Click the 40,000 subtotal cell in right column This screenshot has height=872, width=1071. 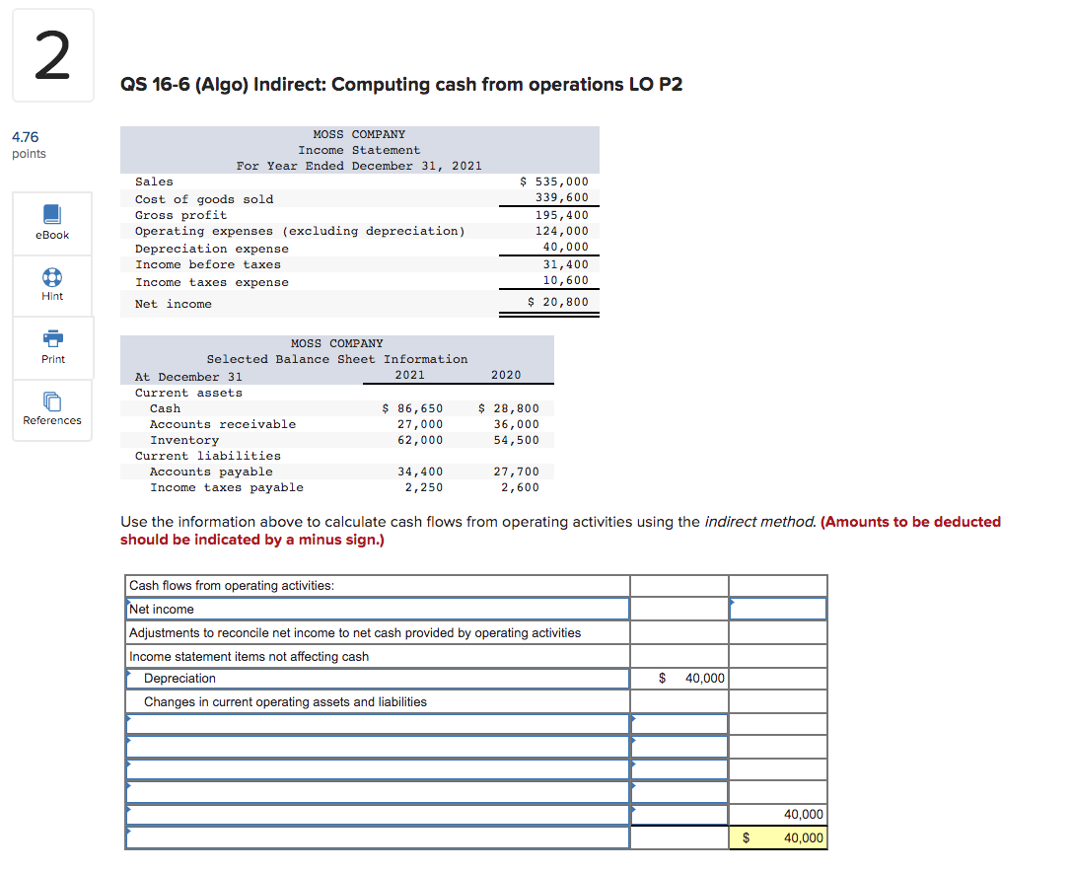777,814
